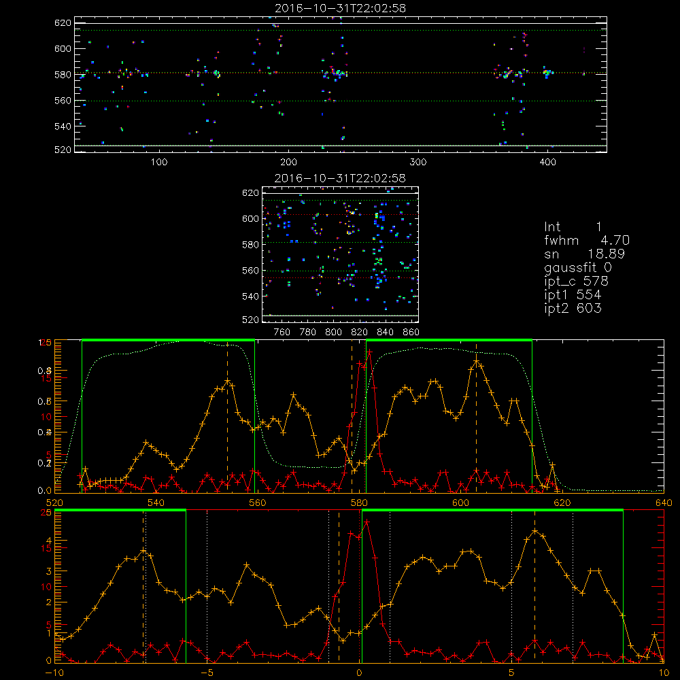Click x-axis label 560 in profile plot
This screenshot has height=680, width=680.
[258, 503]
